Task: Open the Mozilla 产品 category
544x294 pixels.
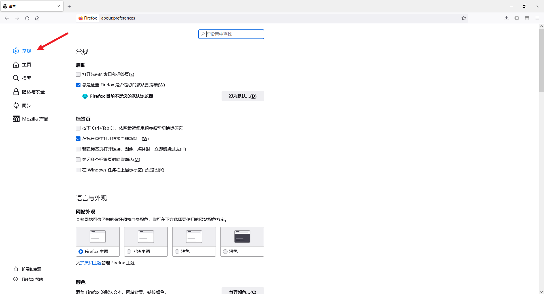Action: pyautogui.click(x=31, y=119)
